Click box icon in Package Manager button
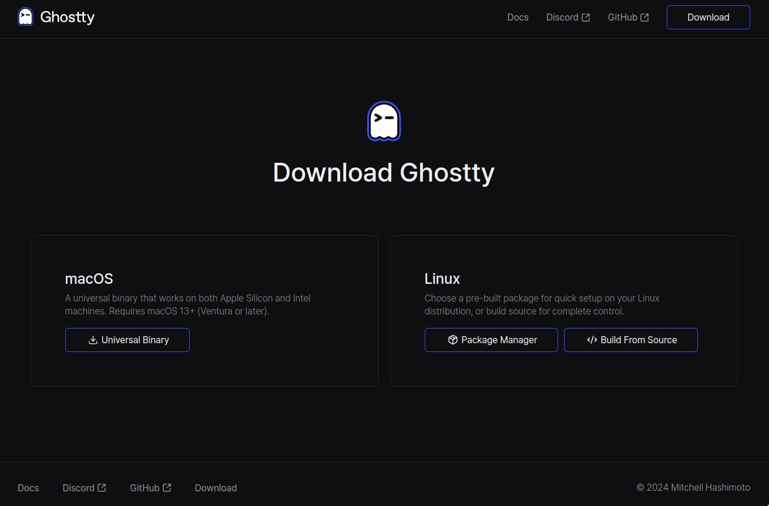Image resolution: width=769 pixels, height=506 pixels. (x=453, y=340)
